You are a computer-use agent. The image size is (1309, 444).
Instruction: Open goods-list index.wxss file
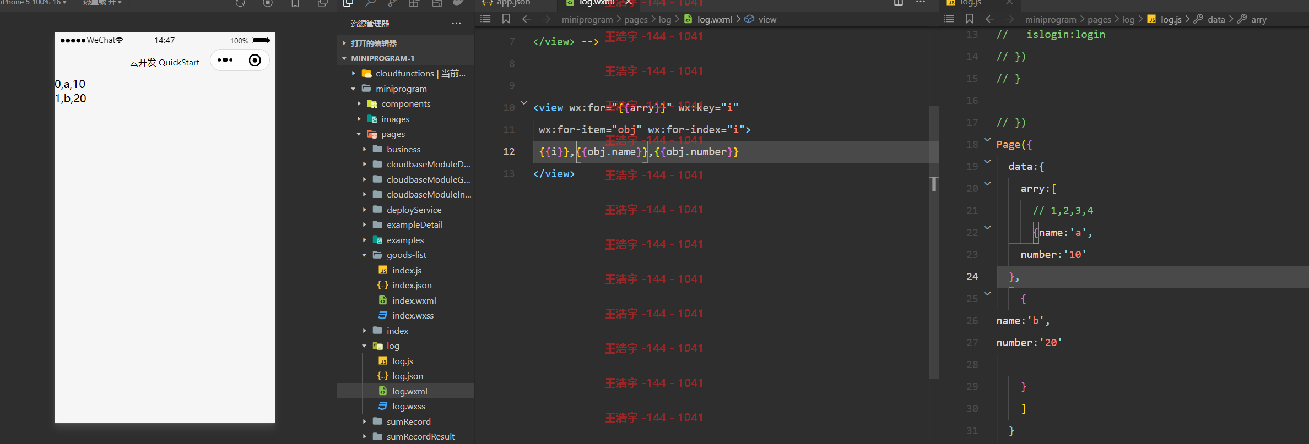coord(405,315)
